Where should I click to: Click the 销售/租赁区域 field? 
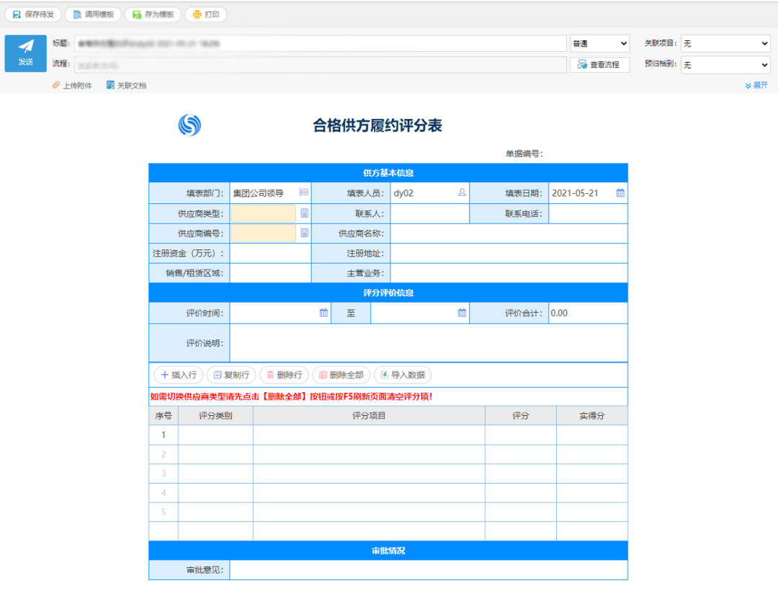270,273
